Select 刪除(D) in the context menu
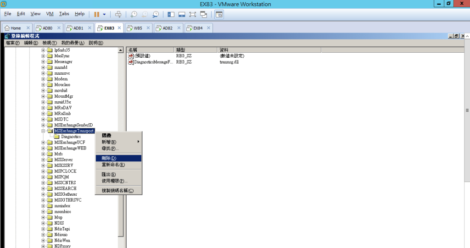This screenshot has height=248, width=470. (x=109, y=158)
